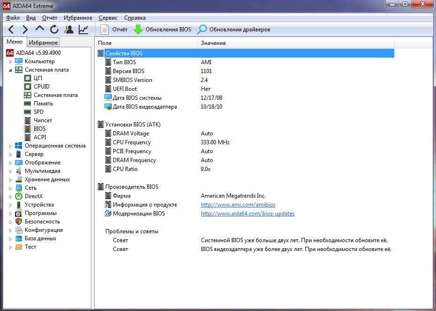The height and width of the screenshot is (311, 436).
Task: Select the Чипсет tree item
Action: click(x=43, y=120)
